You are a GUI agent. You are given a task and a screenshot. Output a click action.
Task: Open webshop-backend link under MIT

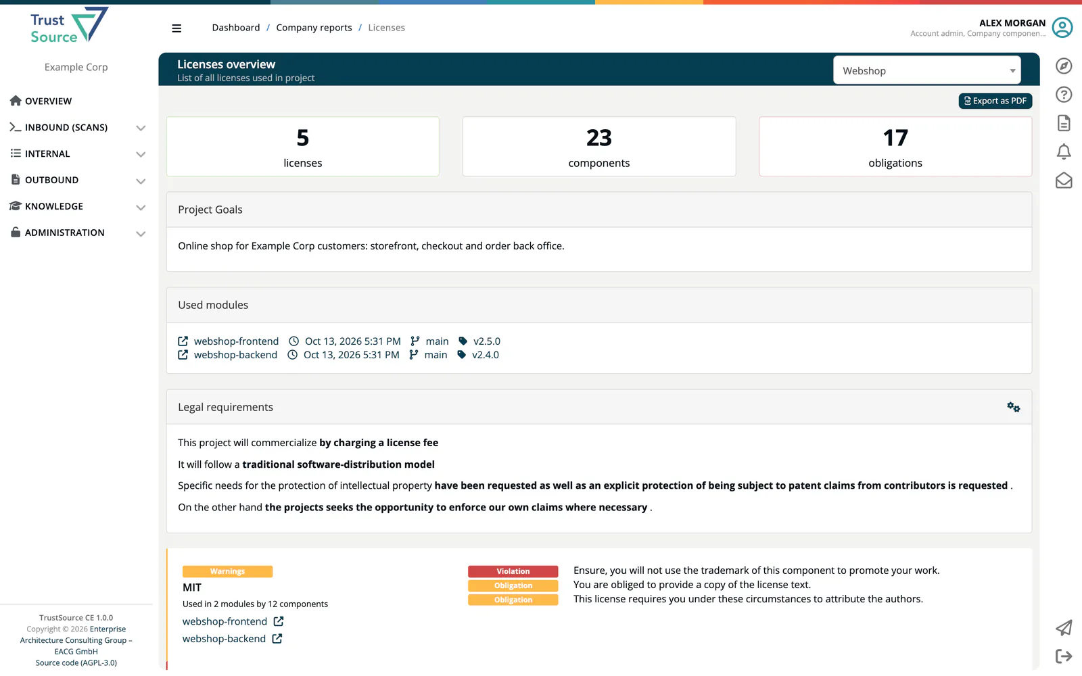[224, 639]
